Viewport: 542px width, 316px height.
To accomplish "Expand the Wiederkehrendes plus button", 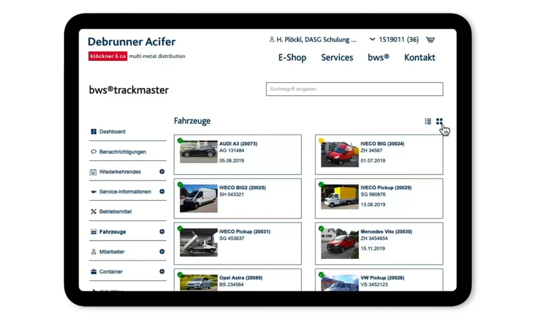I will tap(162, 172).
